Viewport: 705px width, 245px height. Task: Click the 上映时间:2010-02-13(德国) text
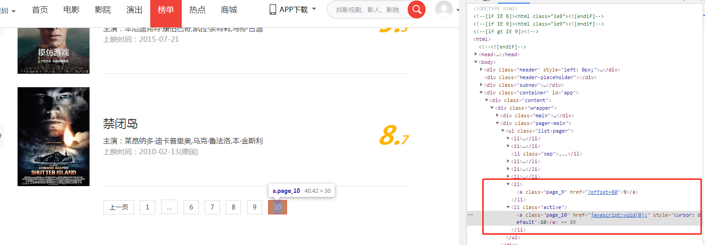pyautogui.click(x=151, y=152)
